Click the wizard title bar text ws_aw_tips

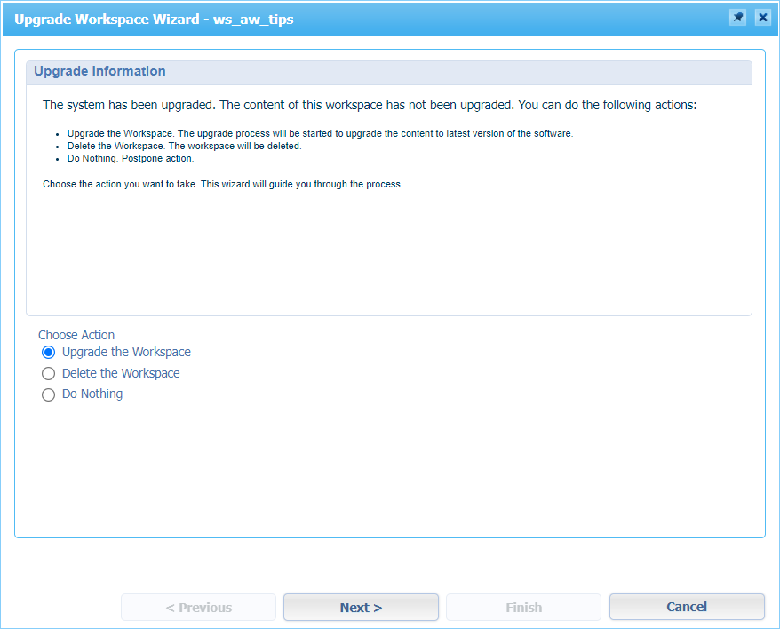point(253,19)
